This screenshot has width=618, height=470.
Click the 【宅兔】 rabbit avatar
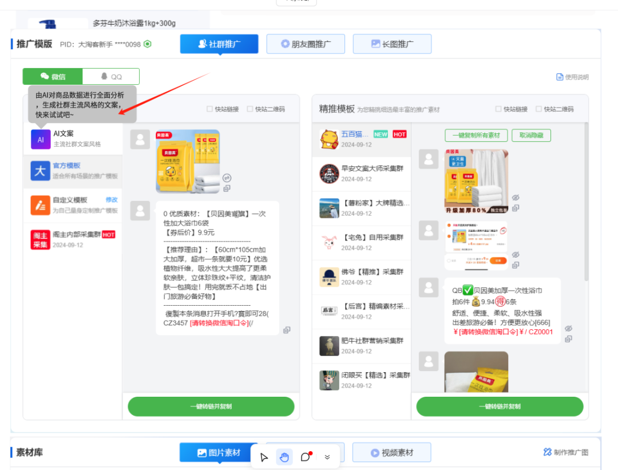click(x=329, y=243)
